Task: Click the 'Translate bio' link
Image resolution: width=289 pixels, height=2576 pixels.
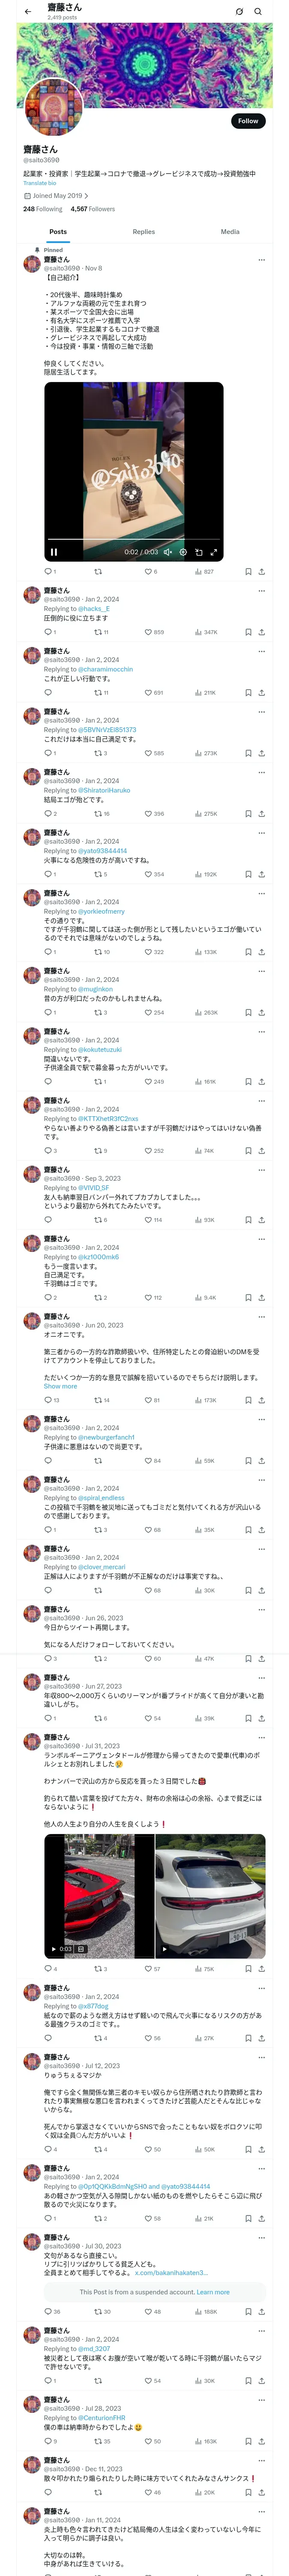Action: click(x=40, y=183)
